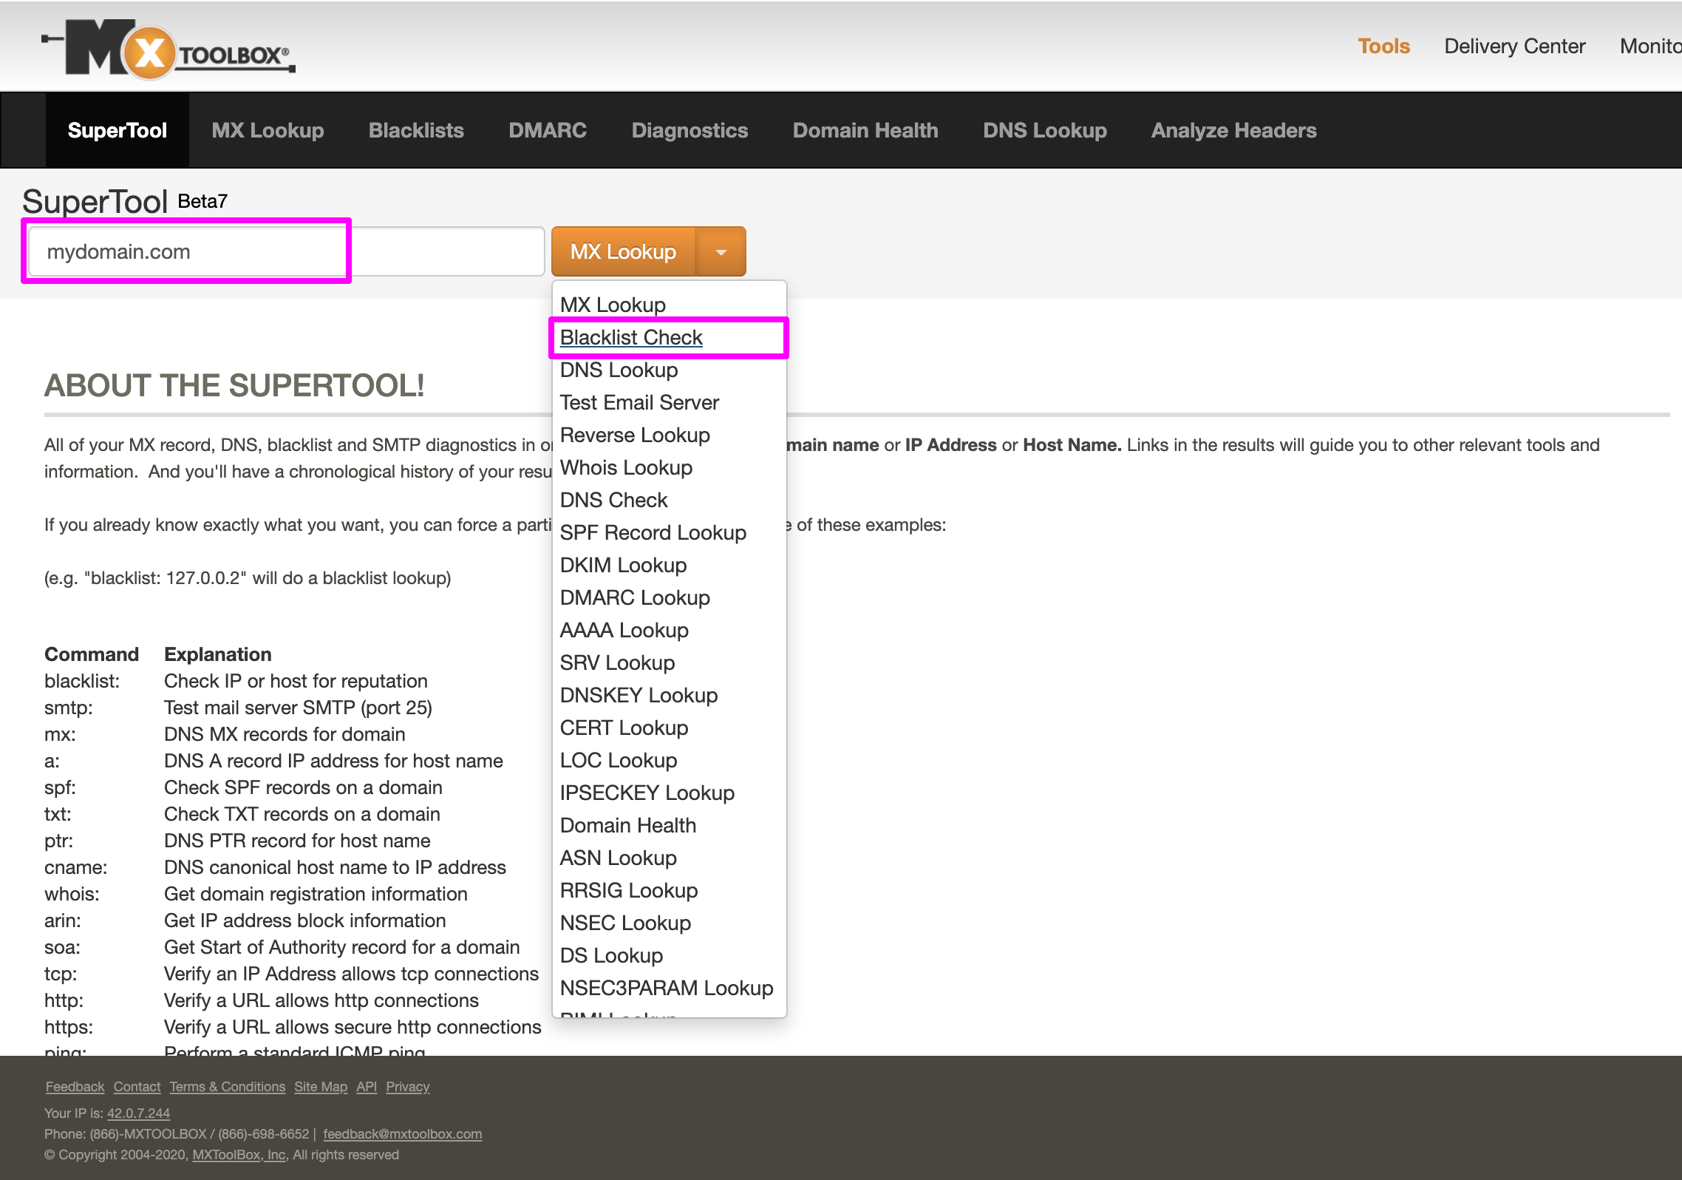View the Terms & Conditions page
The height and width of the screenshot is (1180, 1682).
tap(227, 1086)
